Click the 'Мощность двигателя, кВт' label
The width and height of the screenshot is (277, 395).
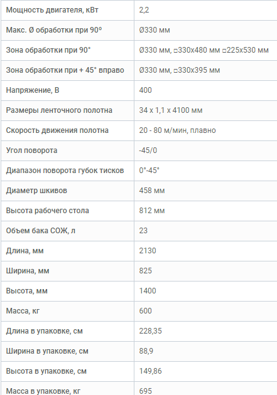[x=52, y=10]
